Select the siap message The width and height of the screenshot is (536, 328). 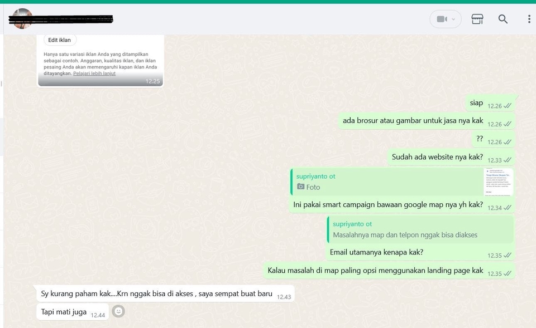coord(490,103)
